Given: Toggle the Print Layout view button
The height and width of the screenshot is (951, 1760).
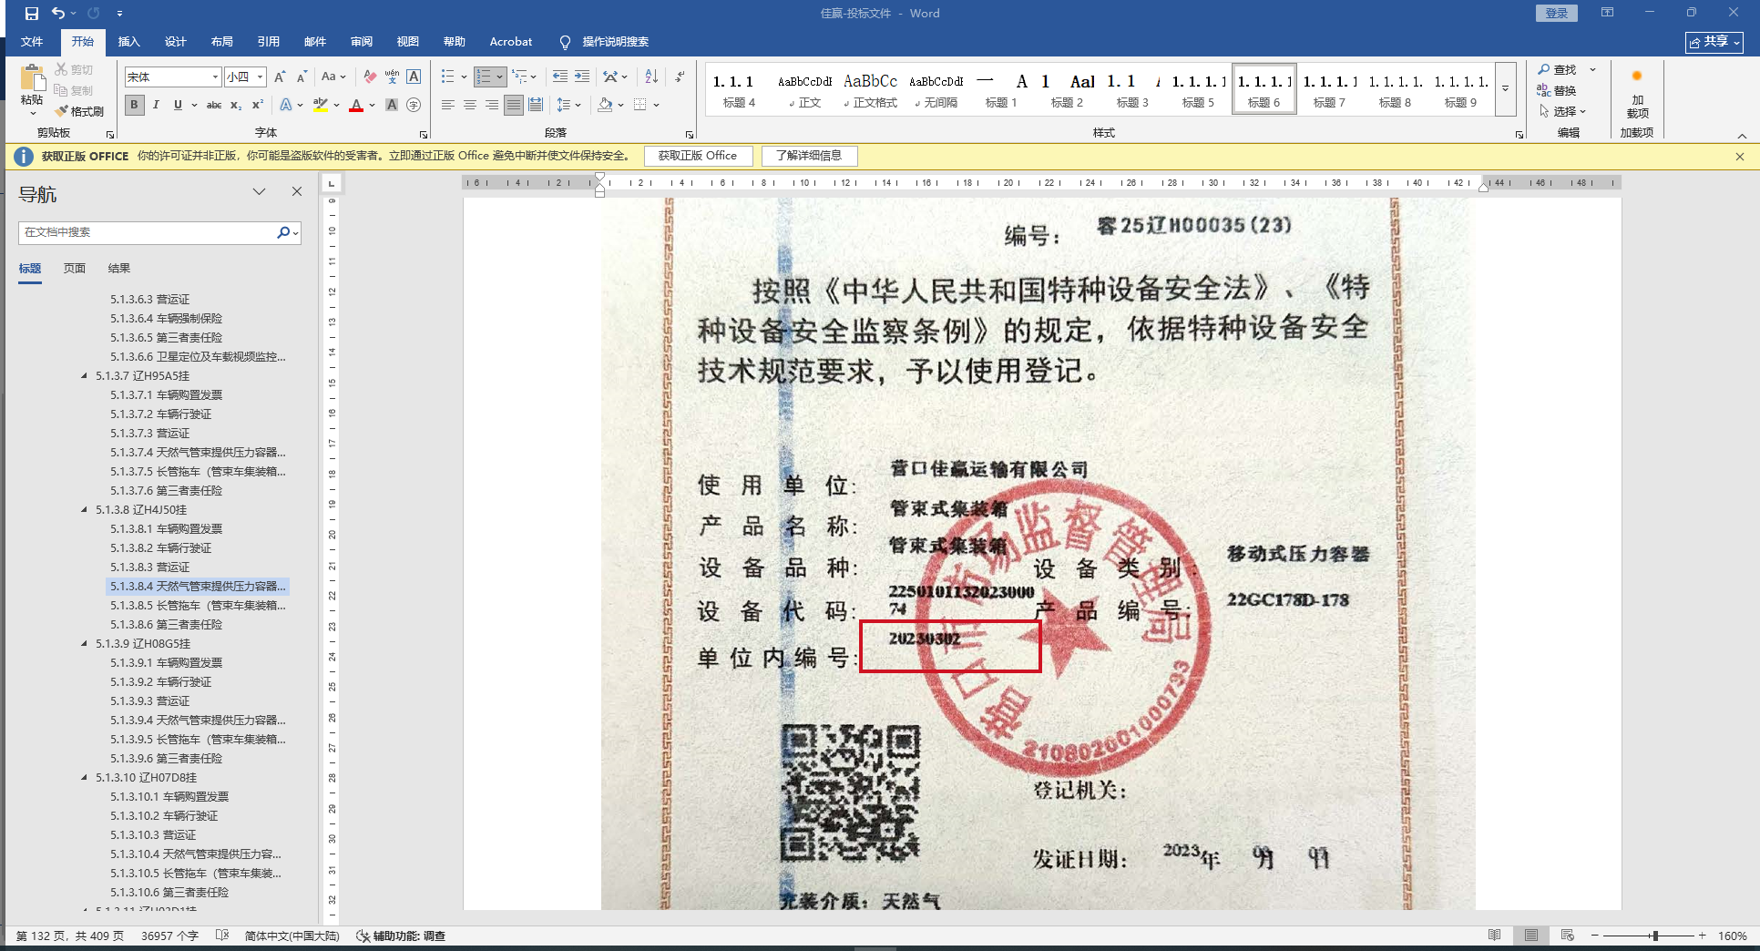Looking at the screenshot, I should pos(1530,936).
